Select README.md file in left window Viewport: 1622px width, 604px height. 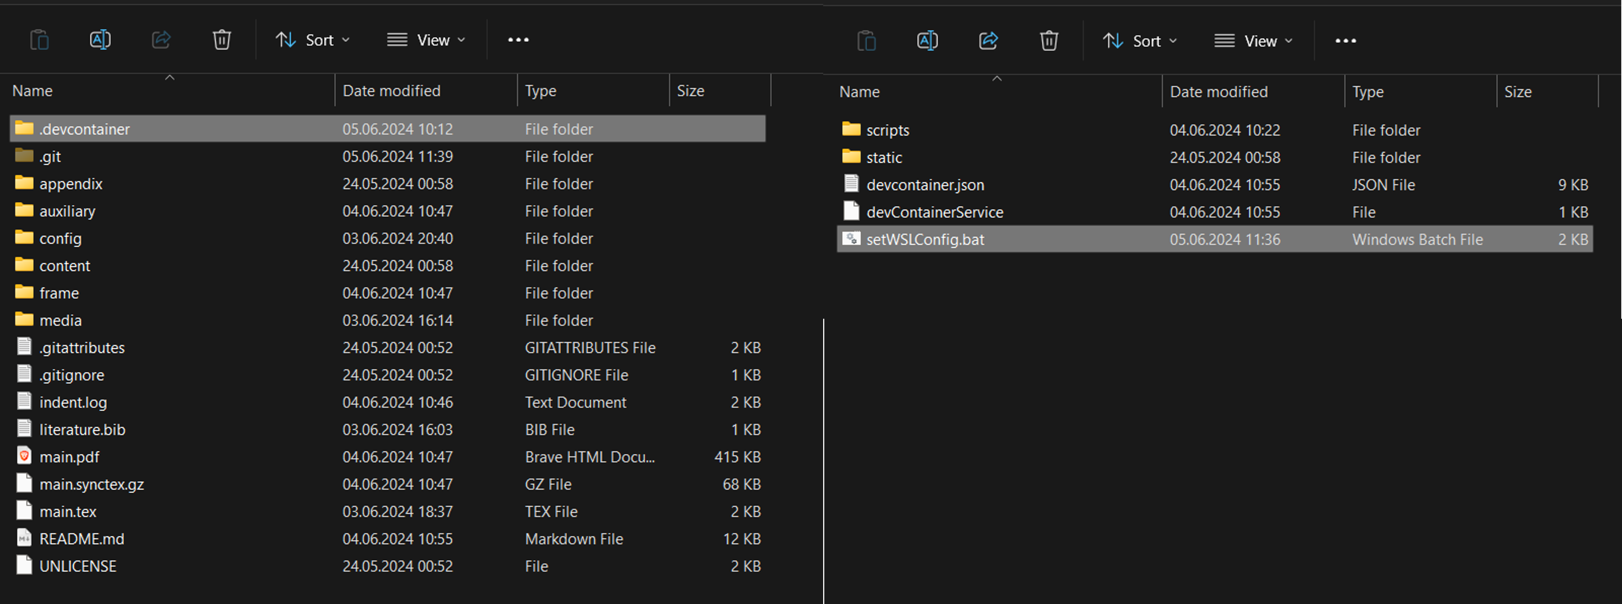tap(82, 538)
